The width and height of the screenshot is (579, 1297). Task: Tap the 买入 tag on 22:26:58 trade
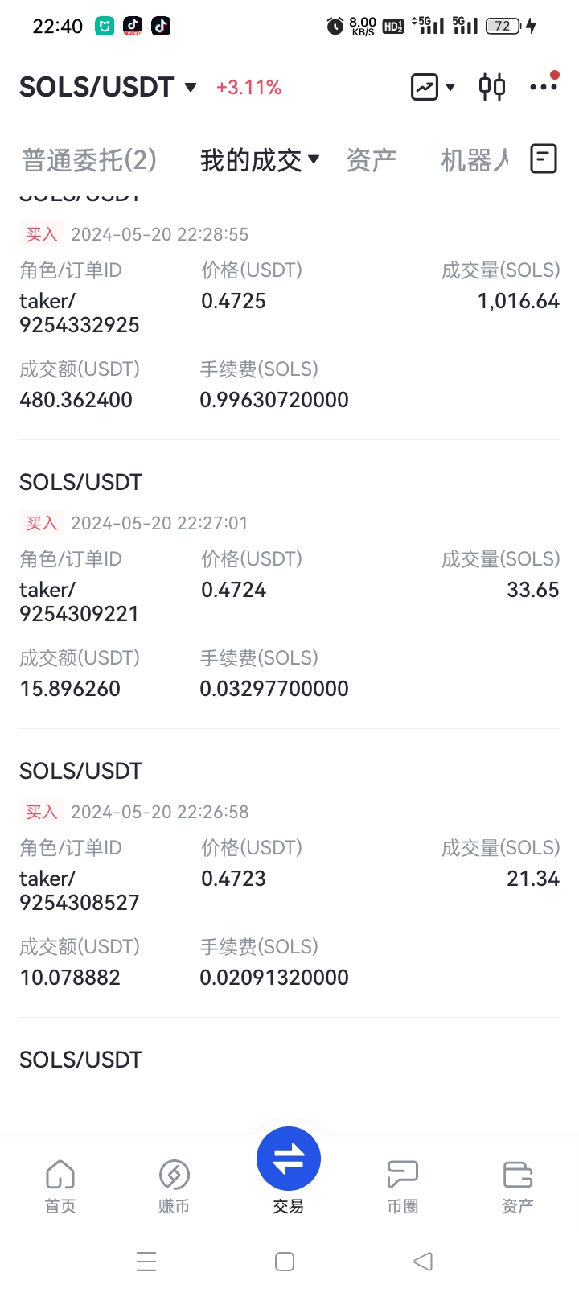pos(41,812)
